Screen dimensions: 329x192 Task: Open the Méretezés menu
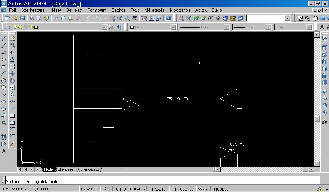click(154, 10)
